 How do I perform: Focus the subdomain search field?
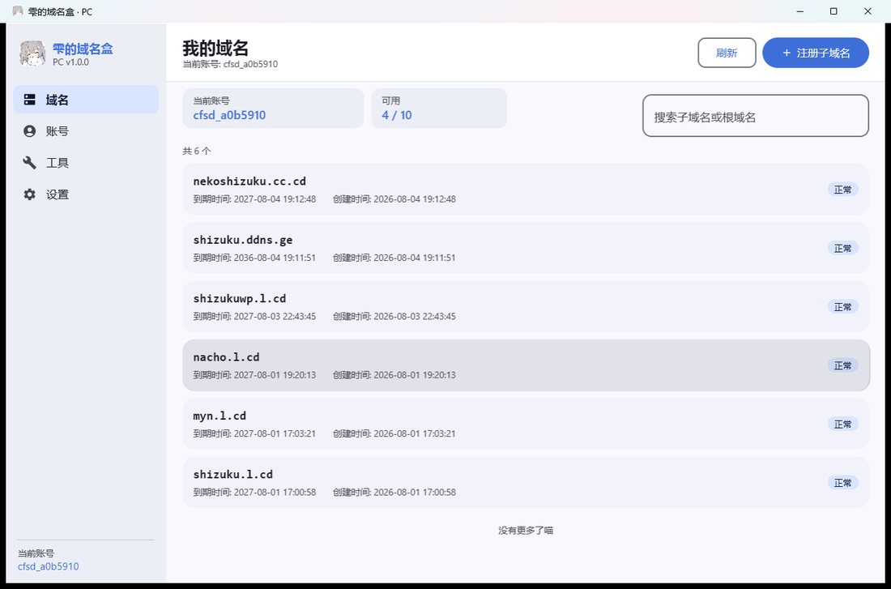755,116
